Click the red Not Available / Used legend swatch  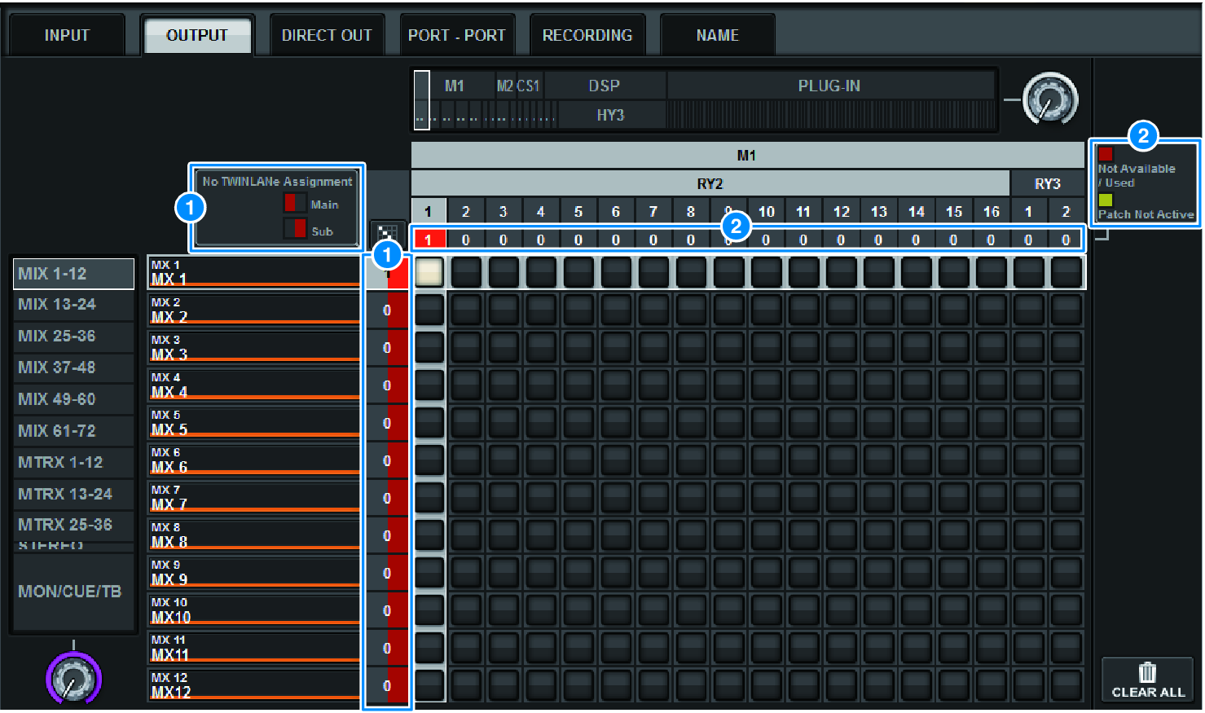pos(1106,154)
